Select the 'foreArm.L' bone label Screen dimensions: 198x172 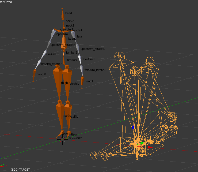coord(89,59)
